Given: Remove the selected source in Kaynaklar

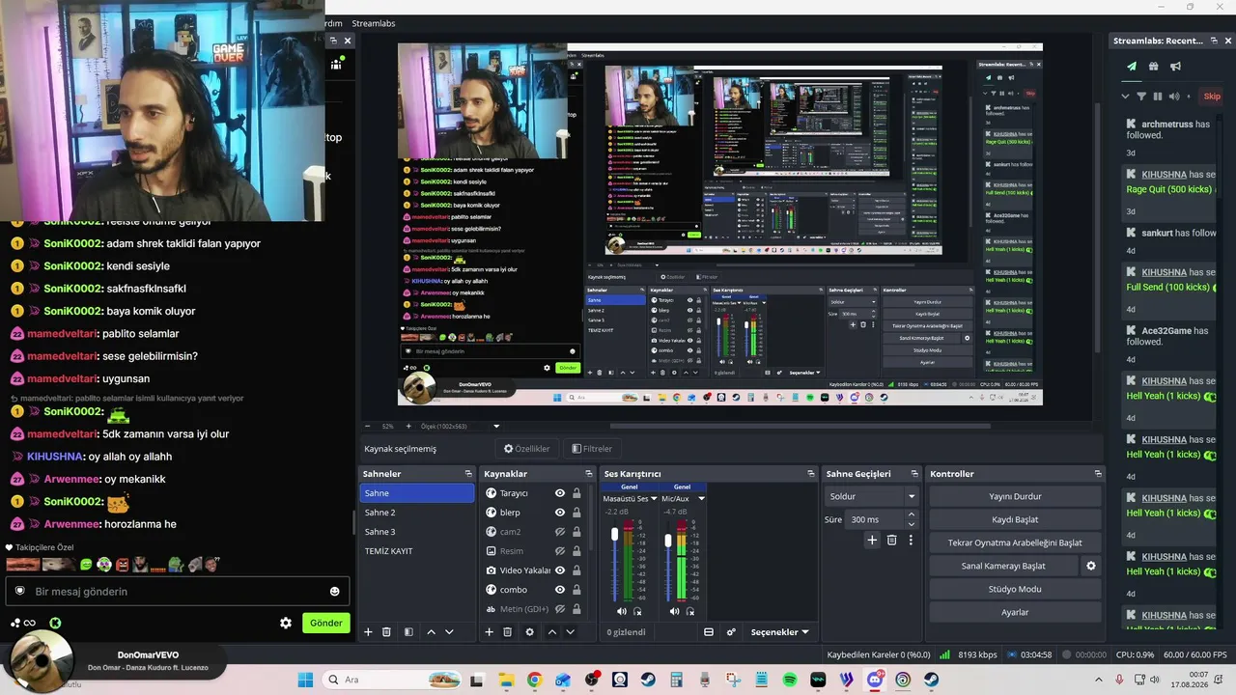Looking at the screenshot, I should click(508, 632).
